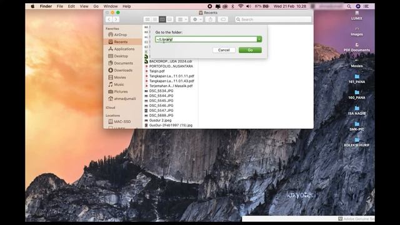The height and width of the screenshot is (225, 400).
Task: Open the group-by arrangement dropdown
Action: (182, 19)
